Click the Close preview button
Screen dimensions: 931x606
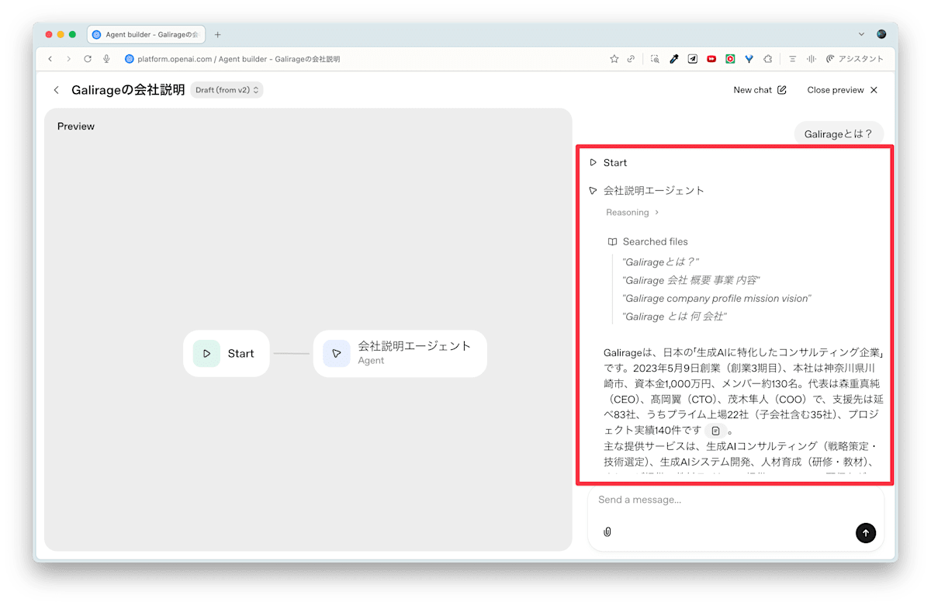tap(843, 90)
